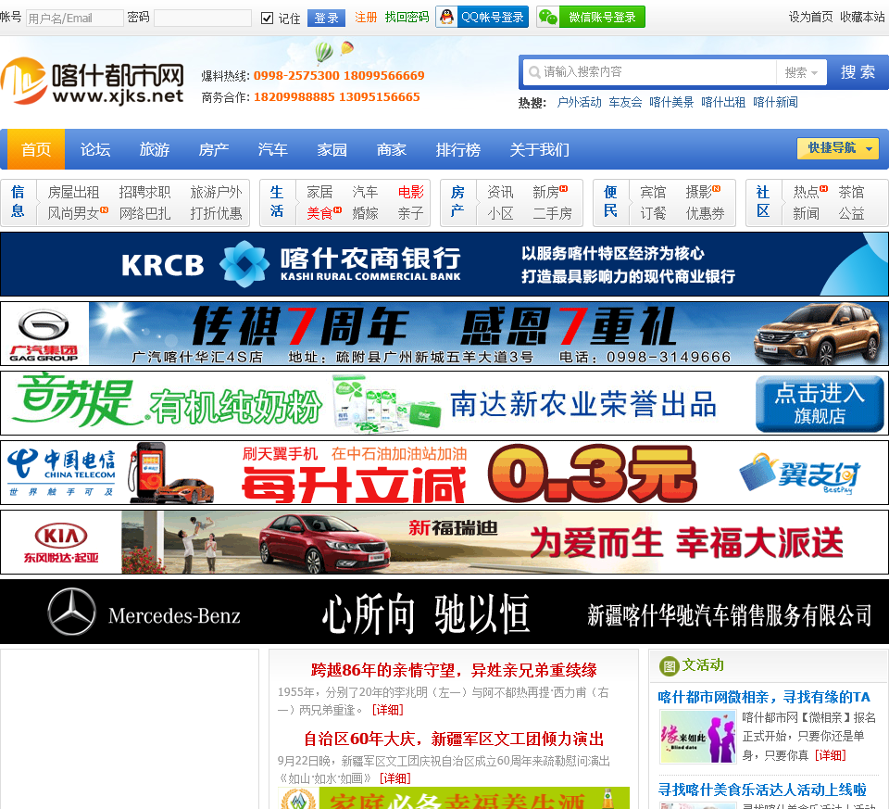
Task: Open the 家园 nav tab
Action: tap(332, 149)
